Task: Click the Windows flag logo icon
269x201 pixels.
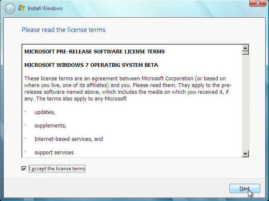Action: (21, 8)
